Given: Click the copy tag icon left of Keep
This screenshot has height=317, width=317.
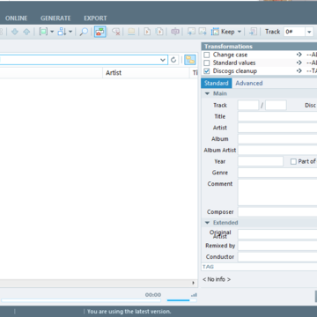Looking at the screenshot, I should pyautogui.click(x=191, y=32).
